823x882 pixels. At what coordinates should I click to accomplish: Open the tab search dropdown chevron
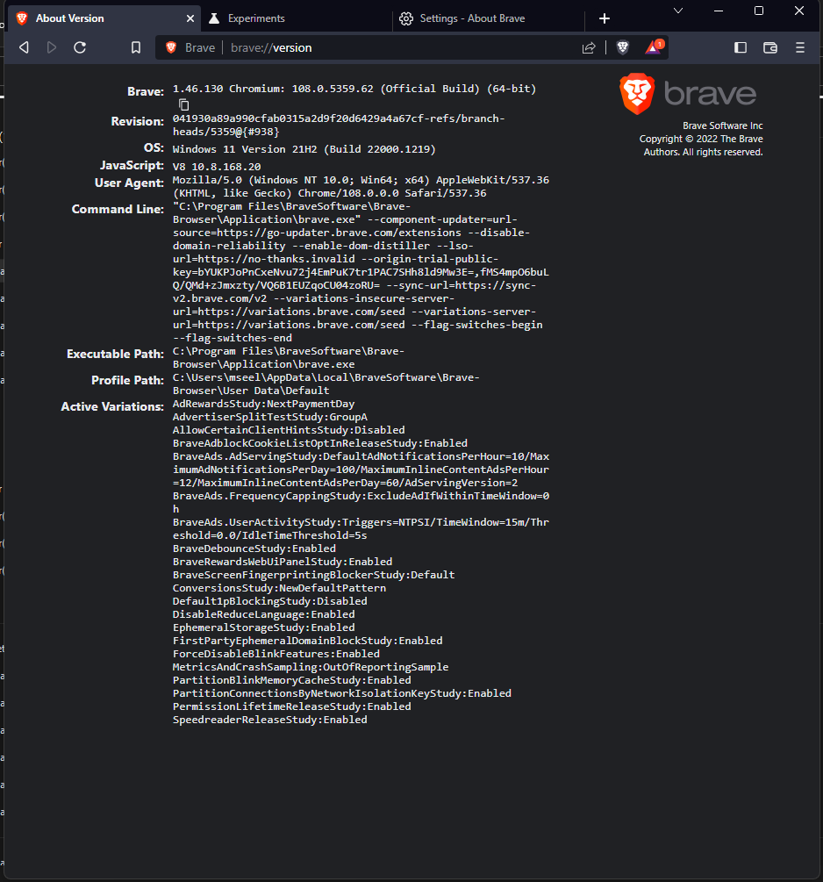pos(678,11)
